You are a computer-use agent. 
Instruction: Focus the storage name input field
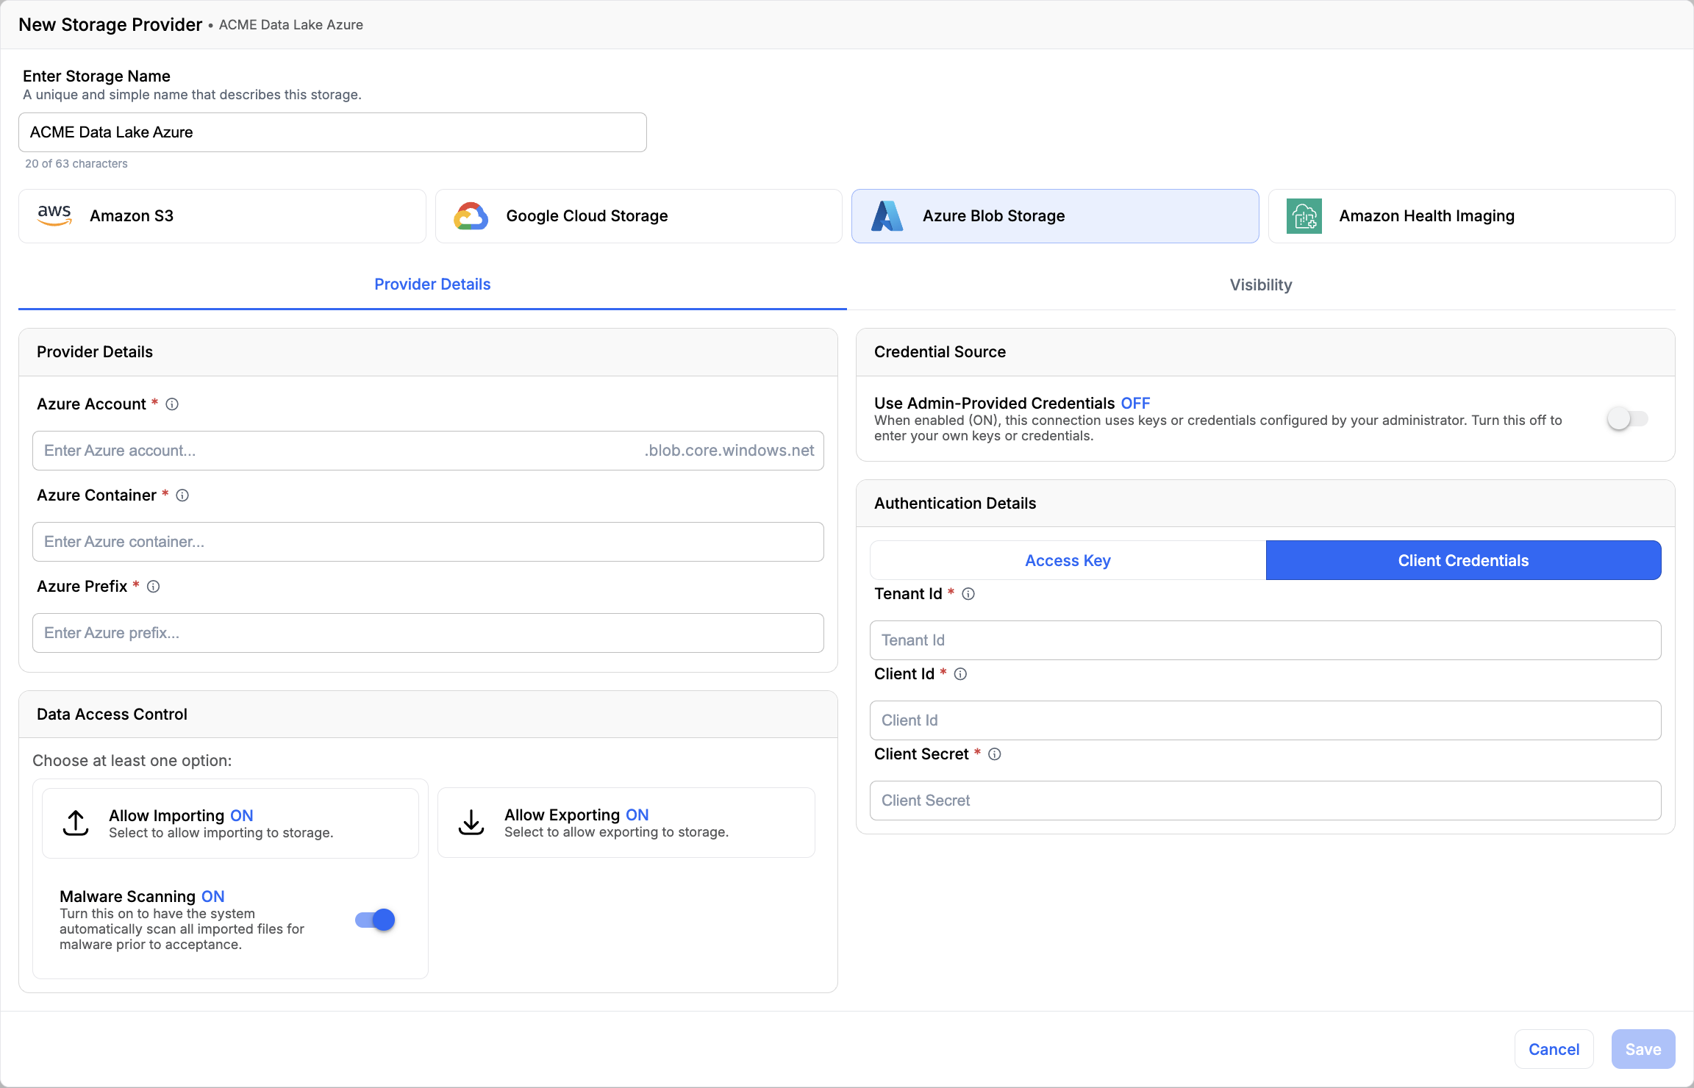pyautogui.click(x=332, y=132)
